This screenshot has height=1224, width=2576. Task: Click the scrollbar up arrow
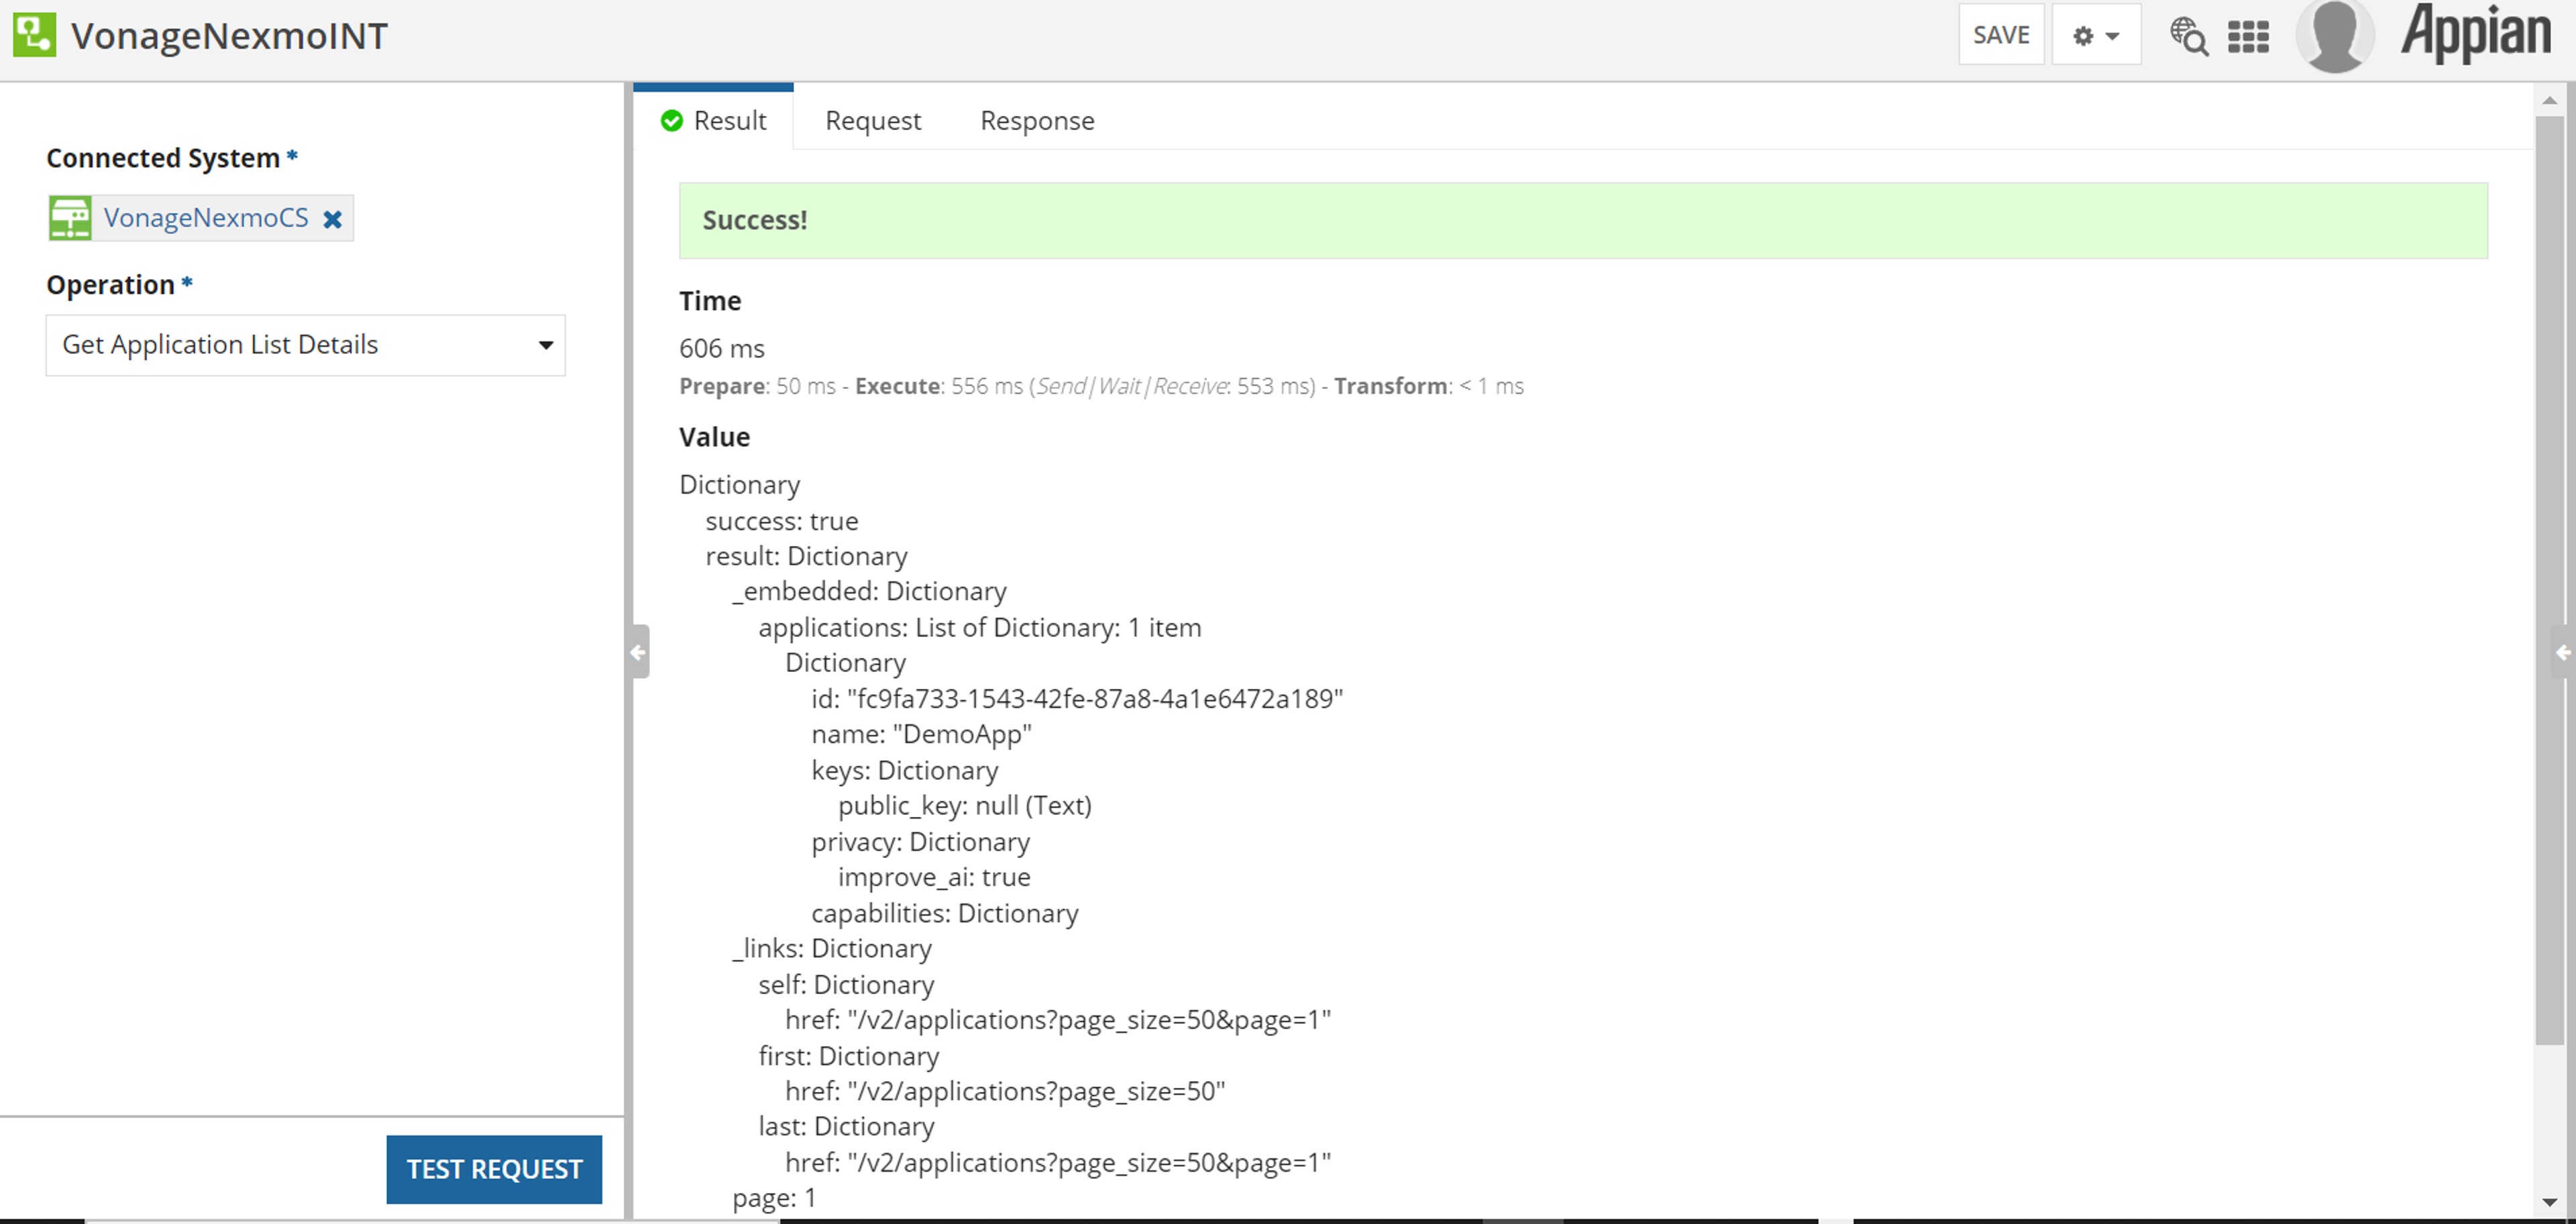(2549, 100)
